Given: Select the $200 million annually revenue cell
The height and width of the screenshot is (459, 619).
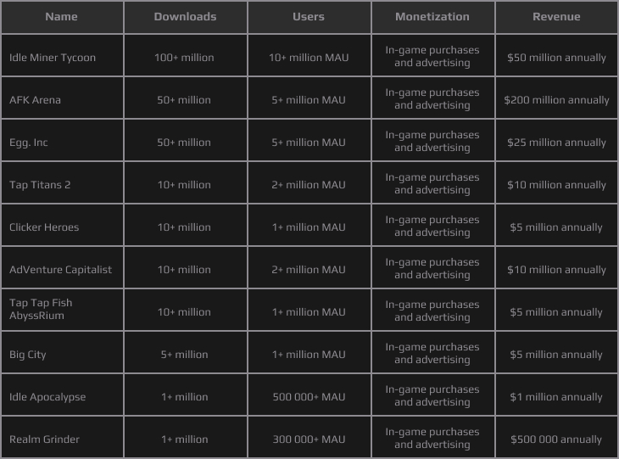Looking at the screenshot, I should point(556,98).
